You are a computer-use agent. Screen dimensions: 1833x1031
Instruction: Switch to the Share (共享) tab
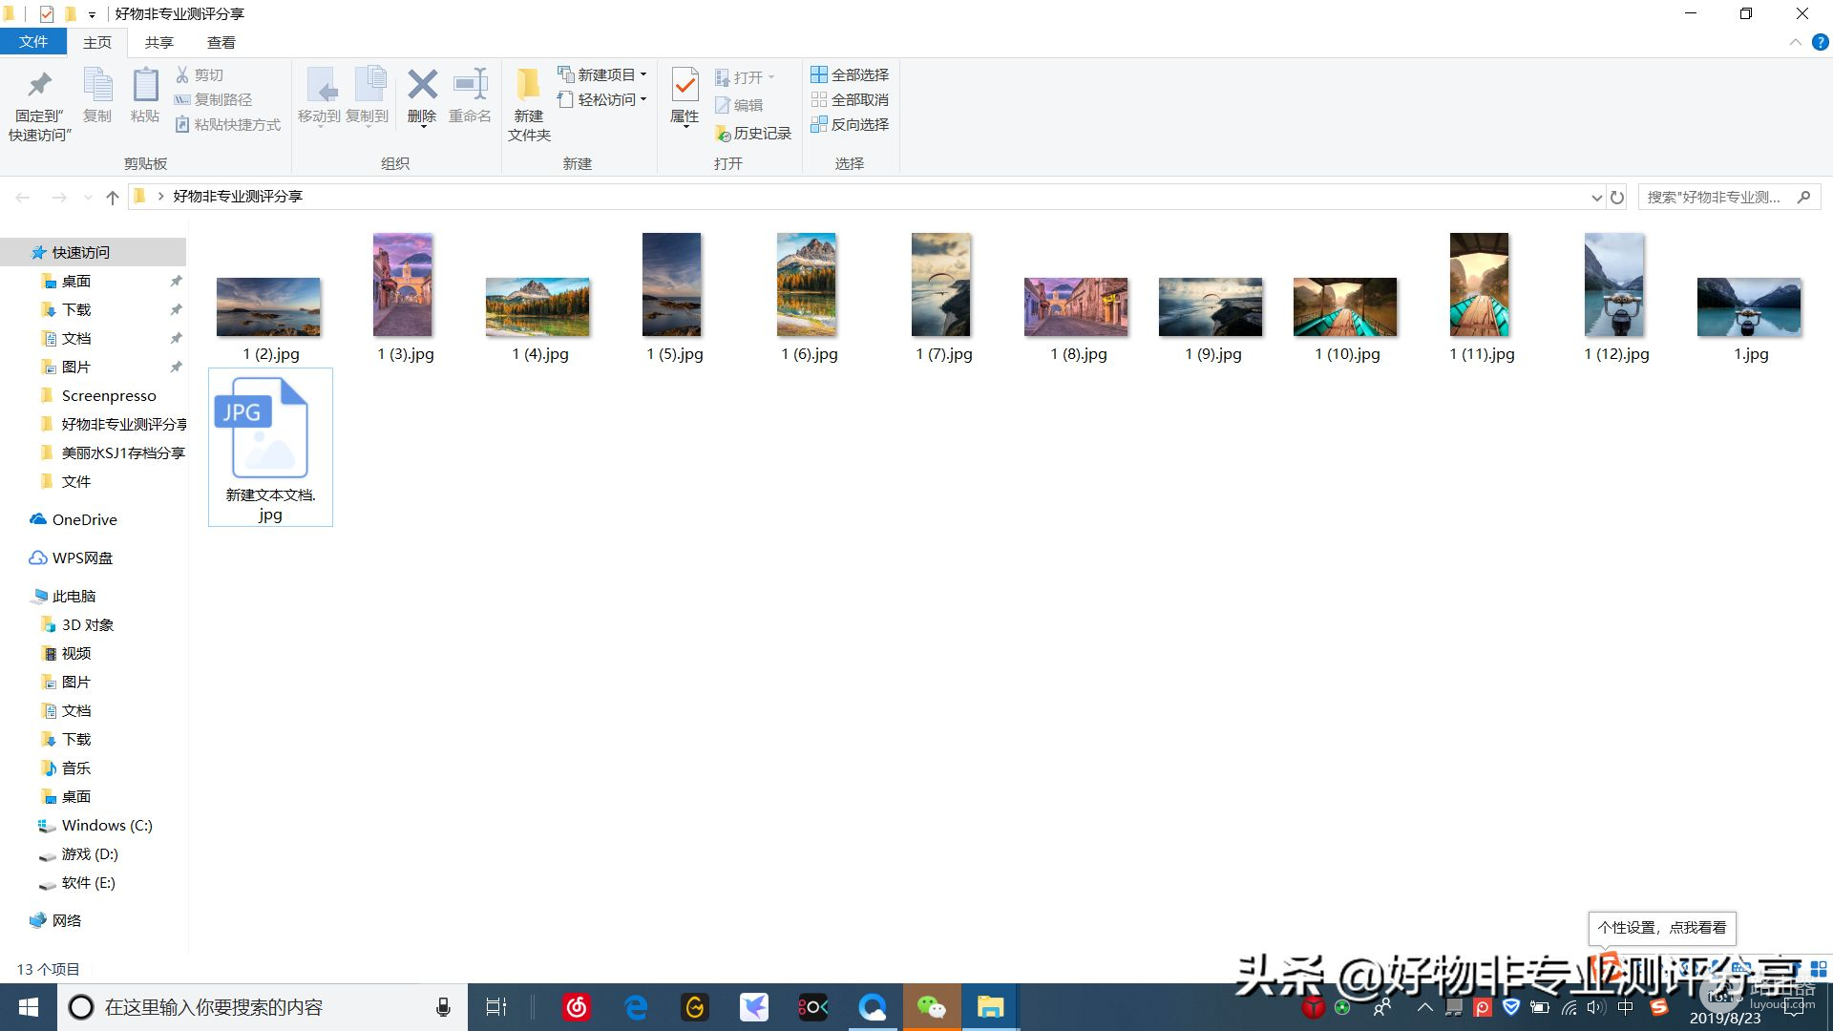tap(159, 42)
